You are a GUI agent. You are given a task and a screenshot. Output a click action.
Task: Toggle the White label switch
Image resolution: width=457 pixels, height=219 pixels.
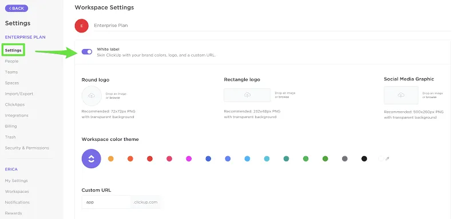87,52
